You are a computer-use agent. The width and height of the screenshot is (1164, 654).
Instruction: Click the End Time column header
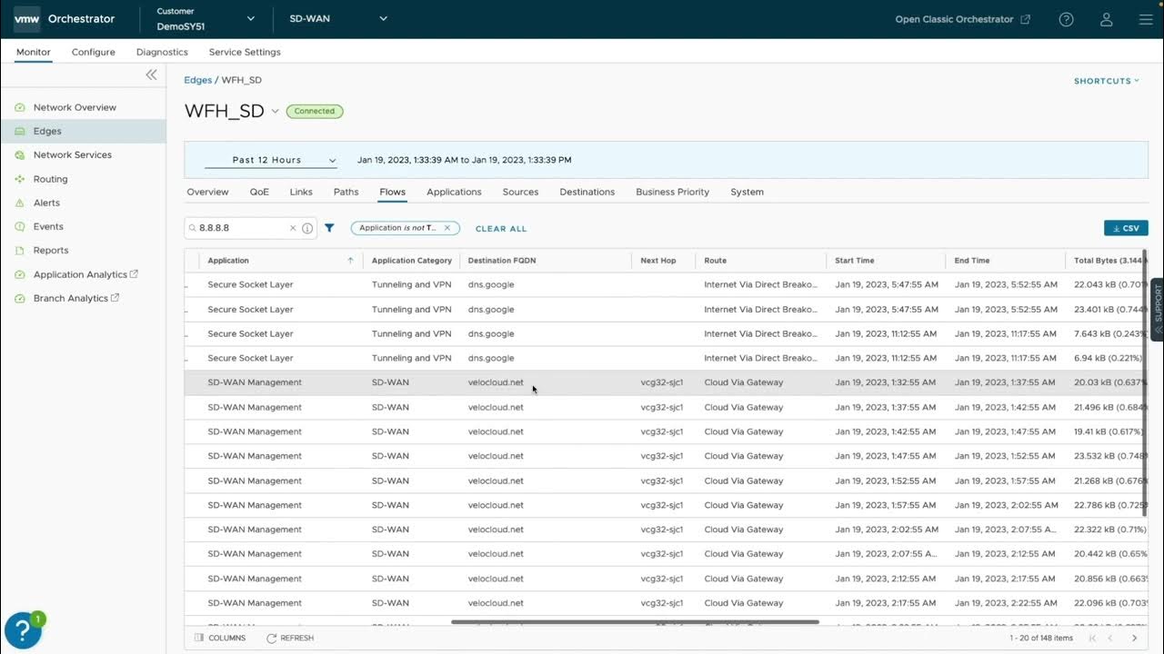(x=972, y=261)
